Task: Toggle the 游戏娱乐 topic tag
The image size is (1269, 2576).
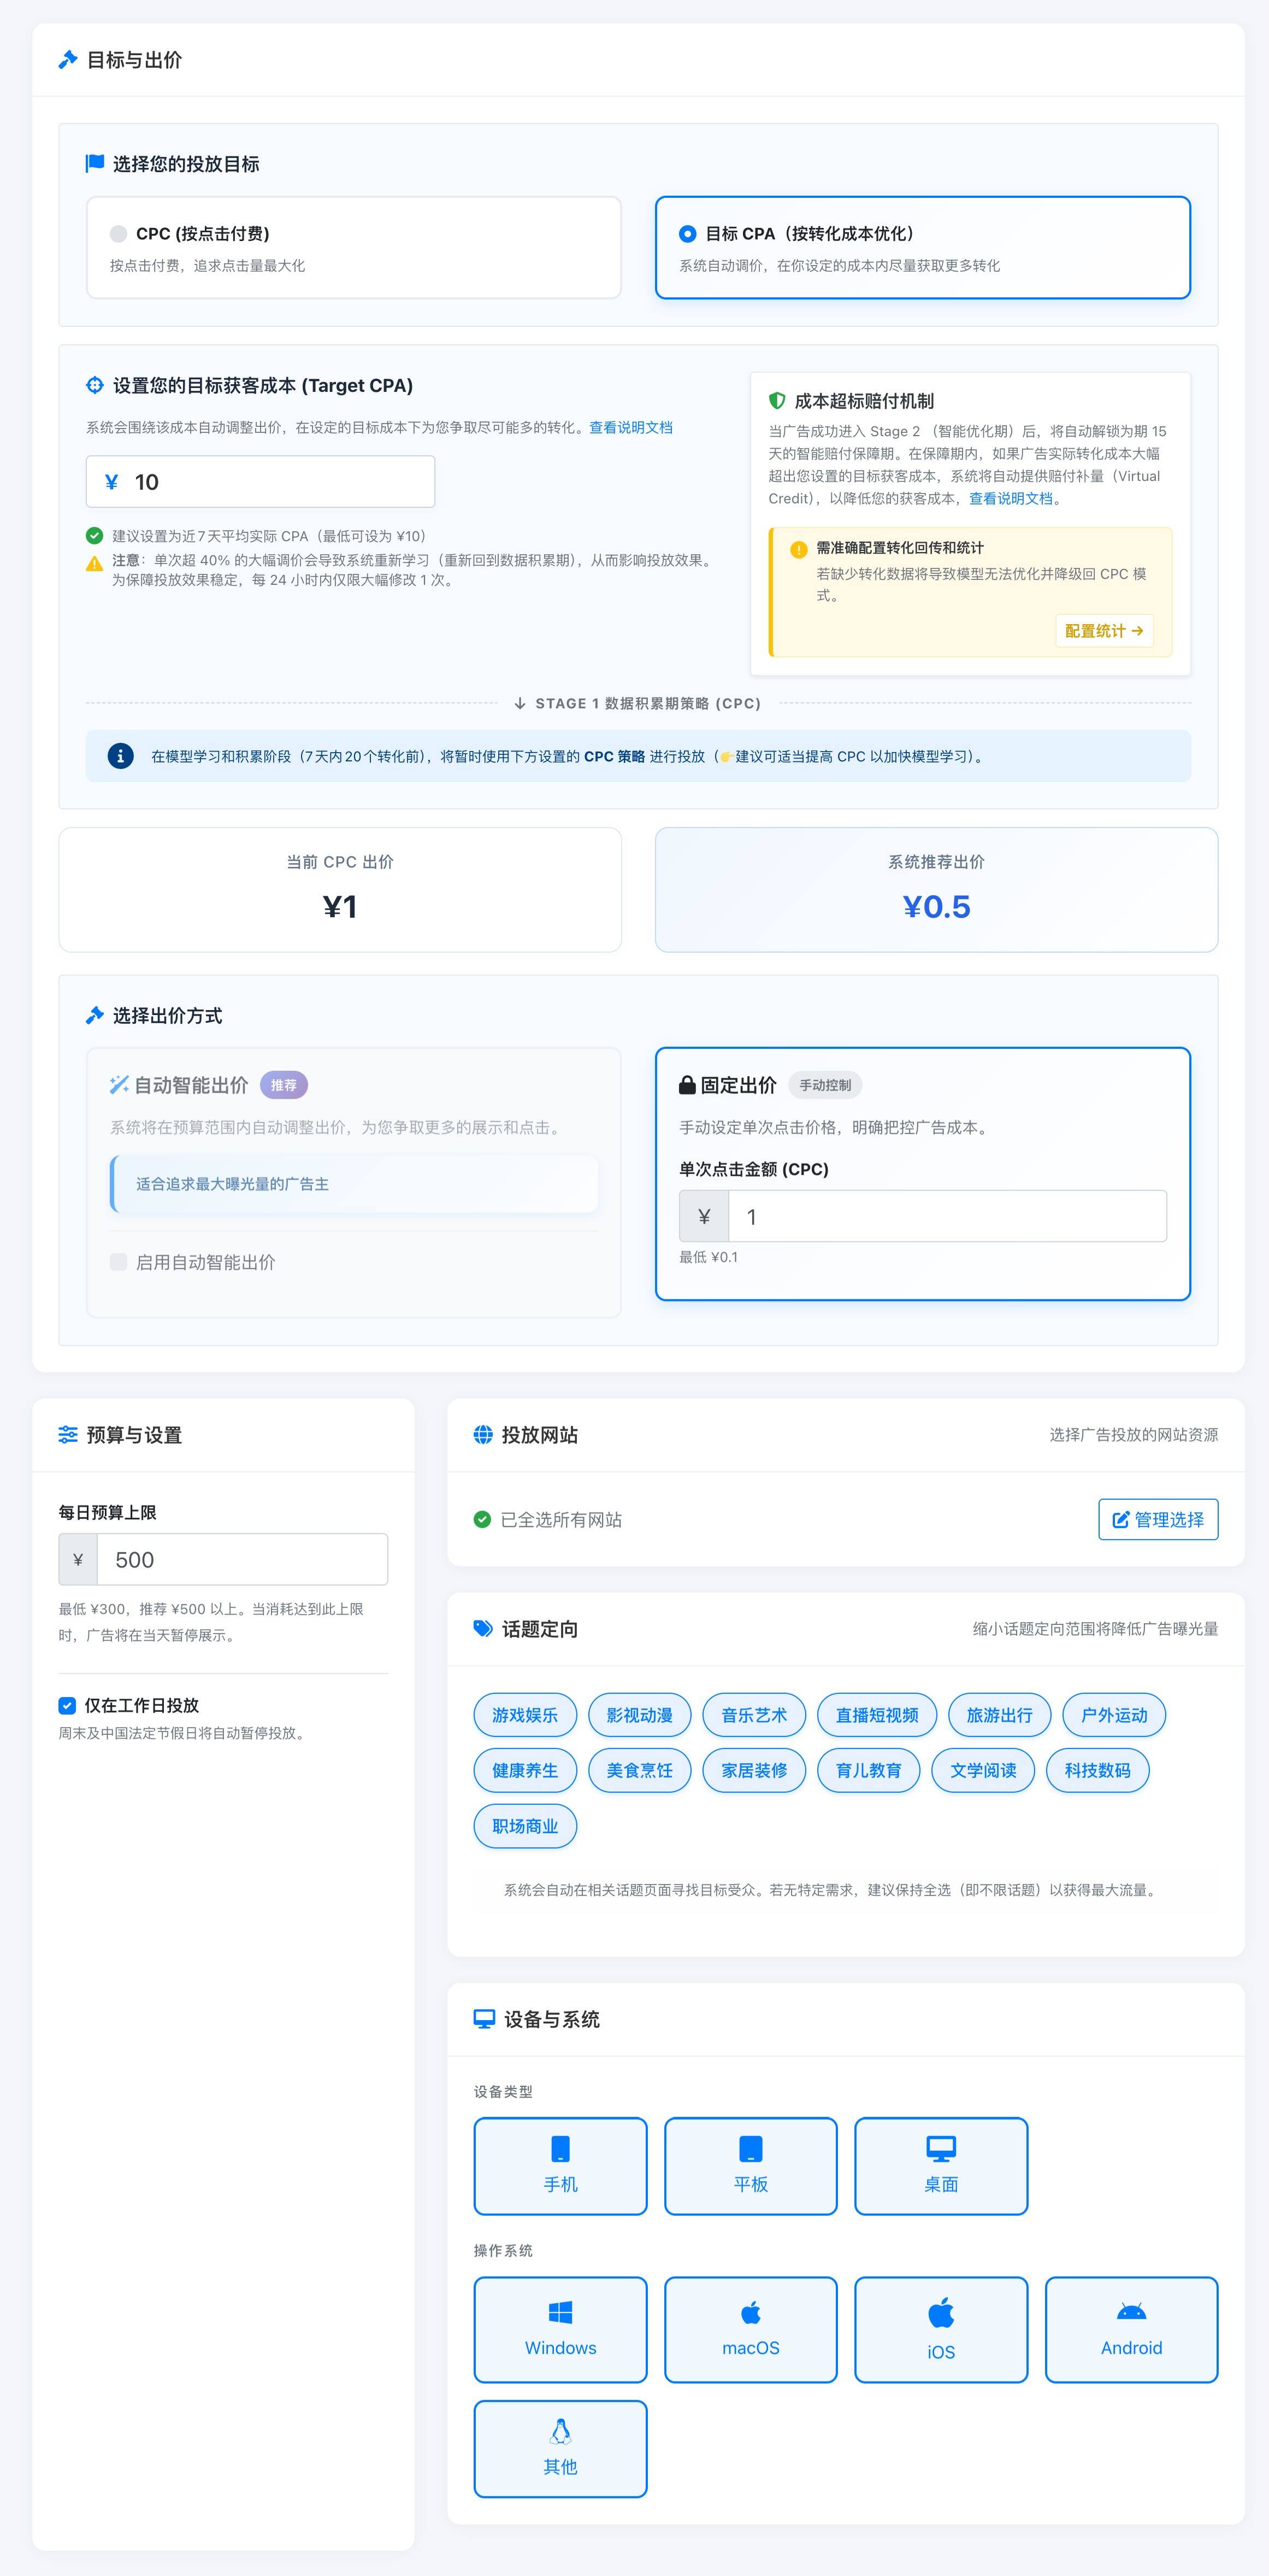Action: coord(524,1715)
